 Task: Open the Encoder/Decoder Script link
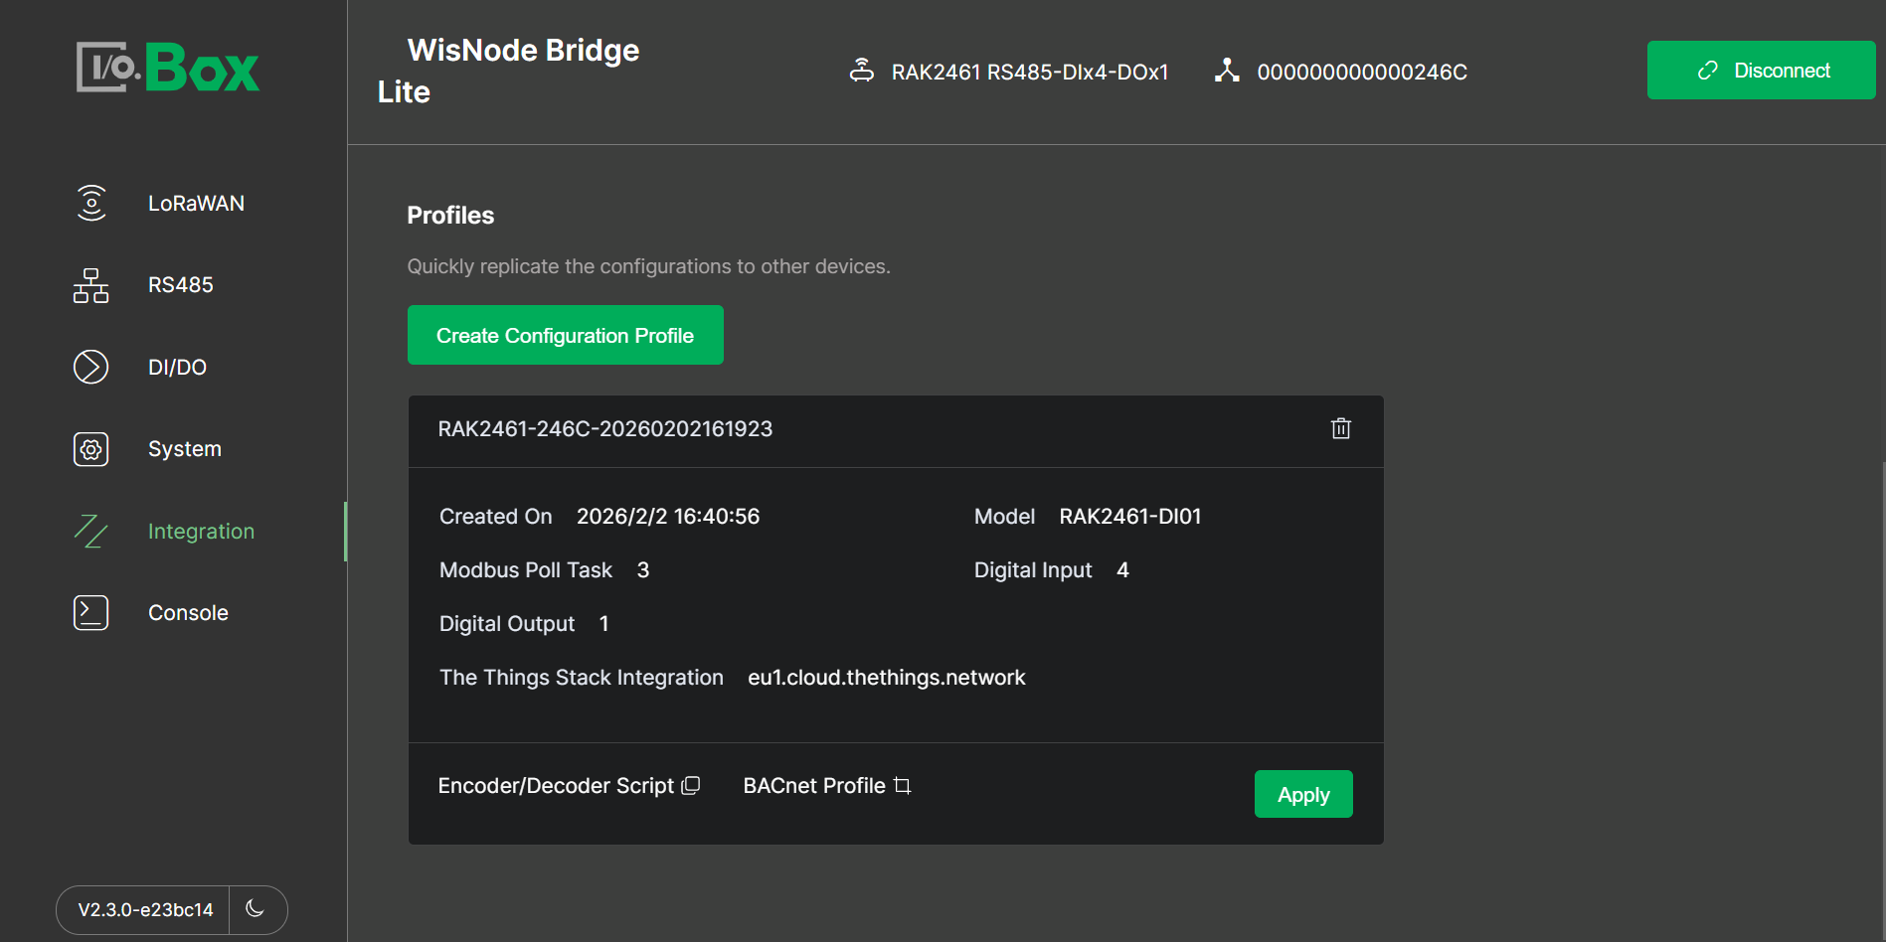point(556,786)
